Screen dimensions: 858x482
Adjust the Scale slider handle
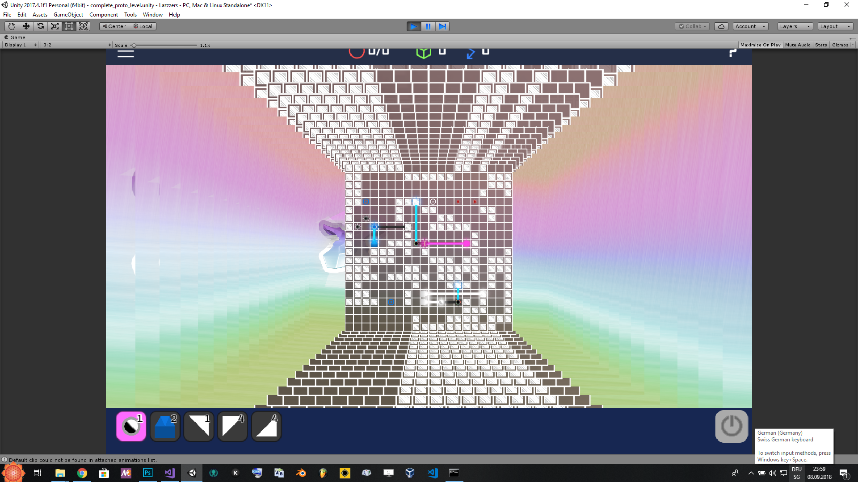[x=134, y=46]
